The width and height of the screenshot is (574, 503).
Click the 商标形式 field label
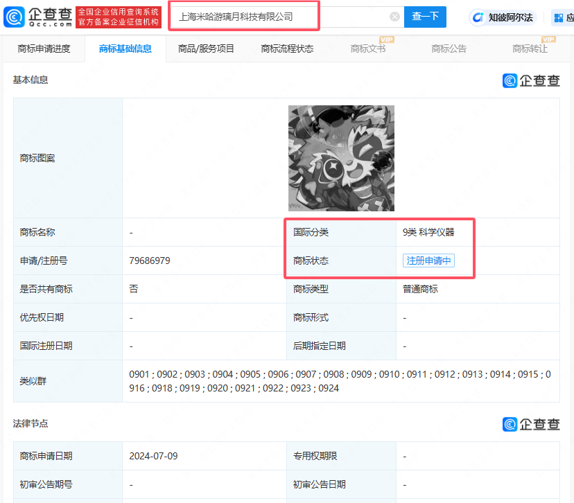click(x=311, y=317)
